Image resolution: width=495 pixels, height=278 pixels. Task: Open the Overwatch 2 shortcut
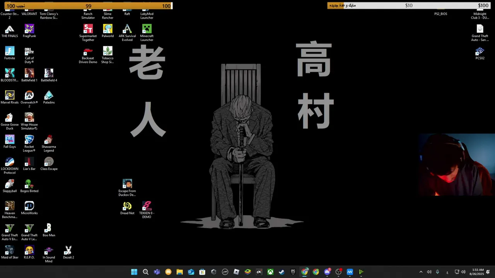(29, 99)
